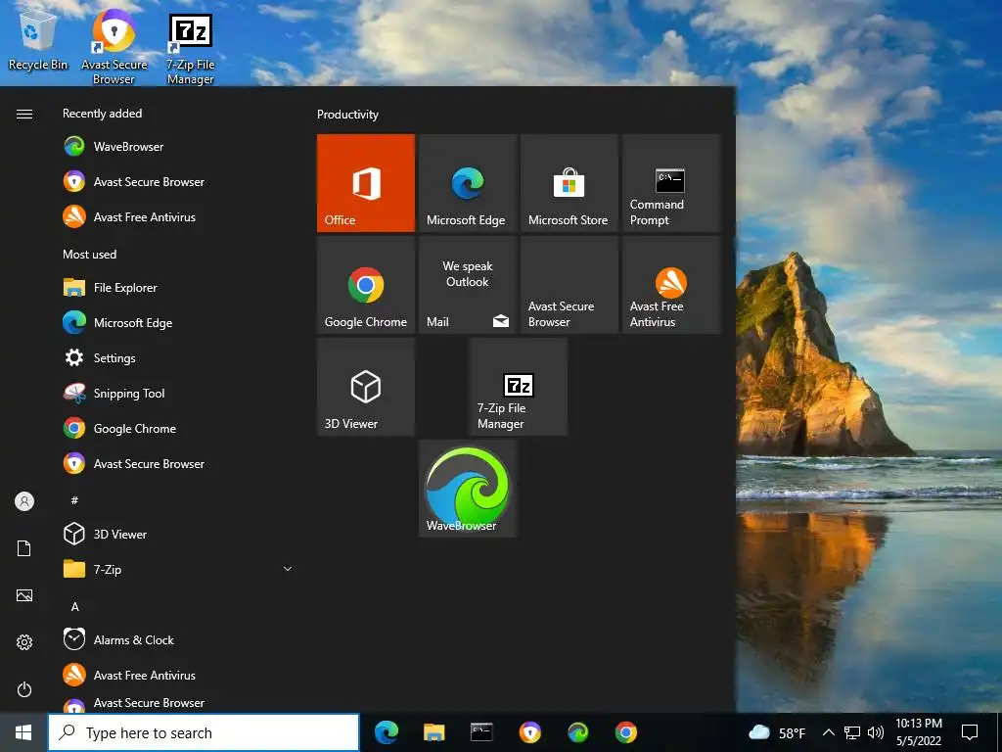Open Google Chrome from Most used list

pos(176,429)
